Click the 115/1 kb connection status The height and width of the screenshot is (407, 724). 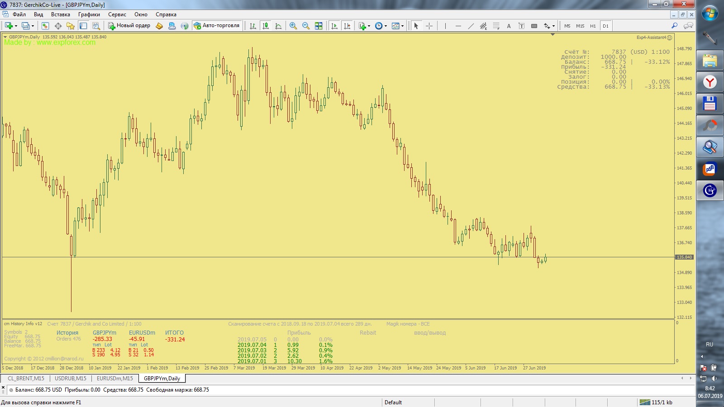point(657,402)
